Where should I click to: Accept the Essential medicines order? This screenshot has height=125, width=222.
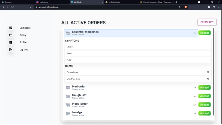204,33
